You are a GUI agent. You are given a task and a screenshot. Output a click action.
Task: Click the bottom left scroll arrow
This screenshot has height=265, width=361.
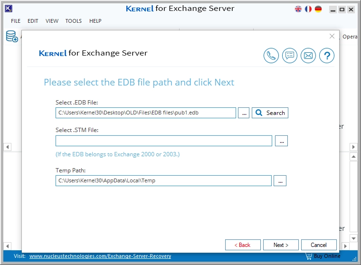[x=8, y=246]
